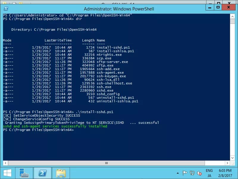The image size is (238, 179).
Task: Click the vertical scrollbar thumb
Action: (232, 21)
